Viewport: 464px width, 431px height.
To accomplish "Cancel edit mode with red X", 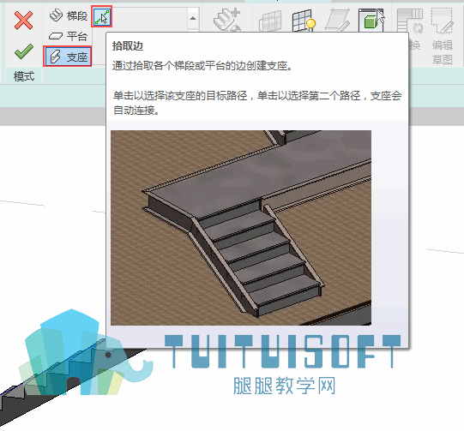I will point(23,20).
